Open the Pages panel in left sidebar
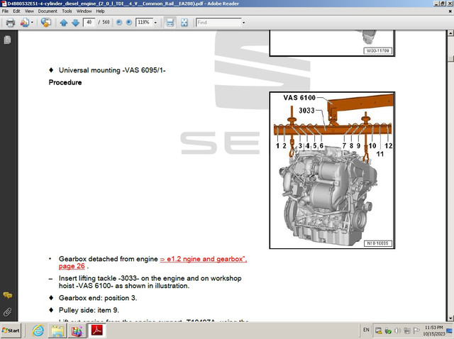454x339 pixels. (8, 40)
